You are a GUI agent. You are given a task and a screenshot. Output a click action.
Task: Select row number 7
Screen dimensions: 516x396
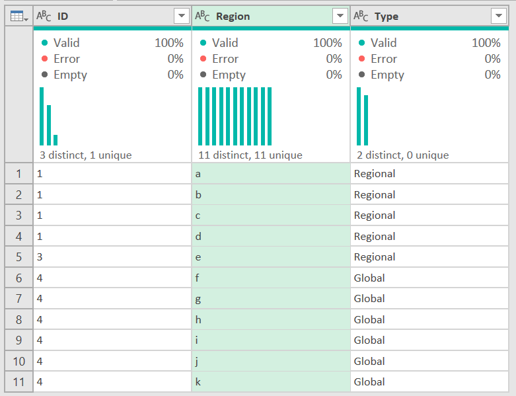pyautogui.click(x=18, y=299)
